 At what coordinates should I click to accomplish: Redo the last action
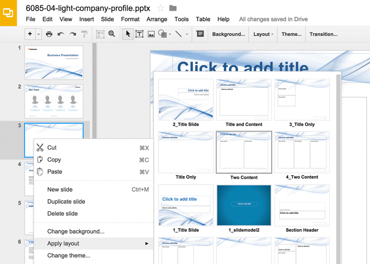[x=72, y=34]
